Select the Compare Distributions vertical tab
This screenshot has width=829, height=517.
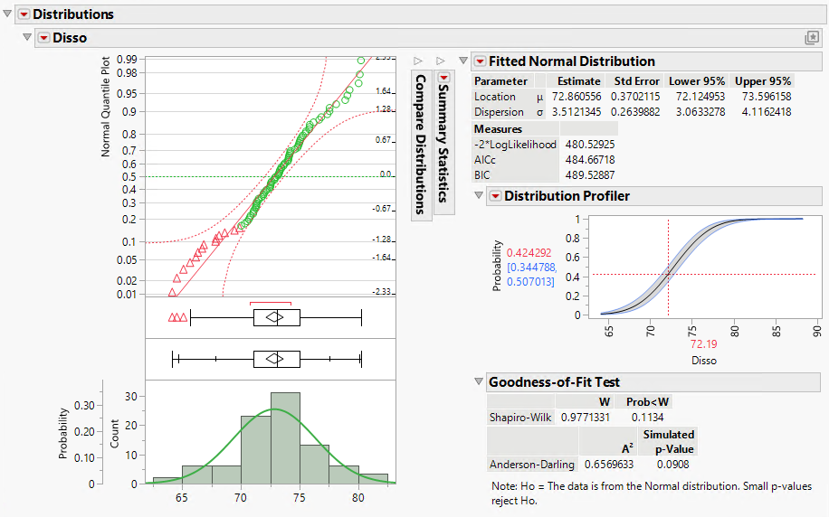pos(421,145)
